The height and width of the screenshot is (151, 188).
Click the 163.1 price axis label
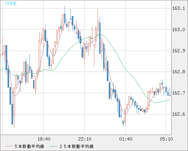tap(179, 8)
